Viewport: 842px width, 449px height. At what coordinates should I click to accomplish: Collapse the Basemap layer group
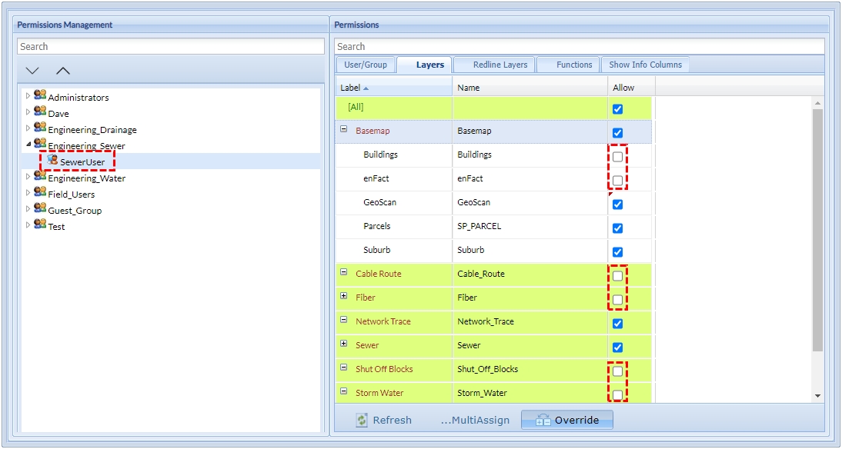coord(344,130)
